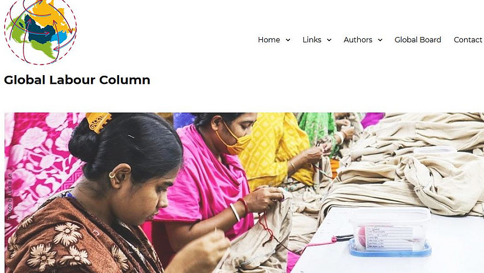The image size is (484, 273).
Task: Click the yellow hair clip in the banner photo
Action: (98, 122)
